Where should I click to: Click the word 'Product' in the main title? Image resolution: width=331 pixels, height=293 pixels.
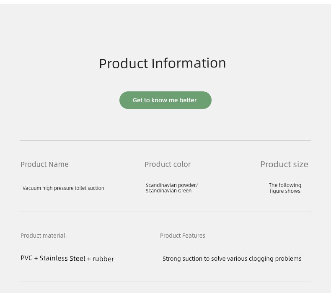(124, 63)
